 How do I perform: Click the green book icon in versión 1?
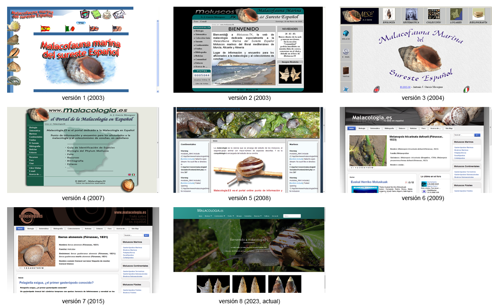click(96, 14)
